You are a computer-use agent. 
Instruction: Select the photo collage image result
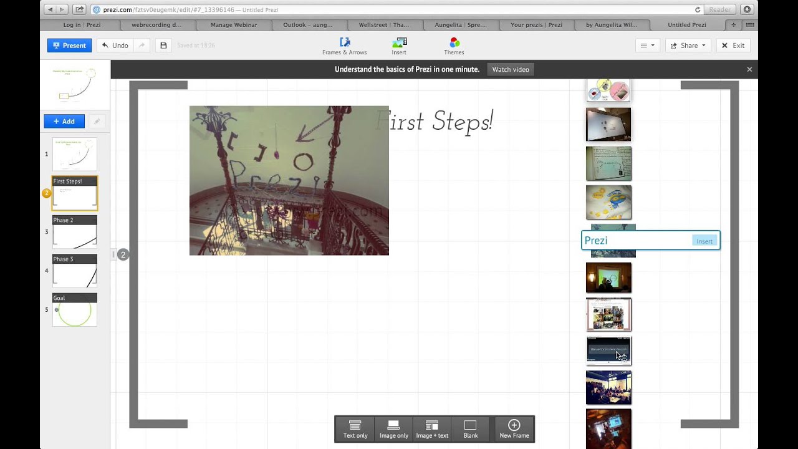pyautogui.click(x=608, y=314)
